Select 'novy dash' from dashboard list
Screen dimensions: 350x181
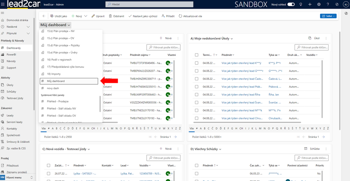tap(53, 88)
